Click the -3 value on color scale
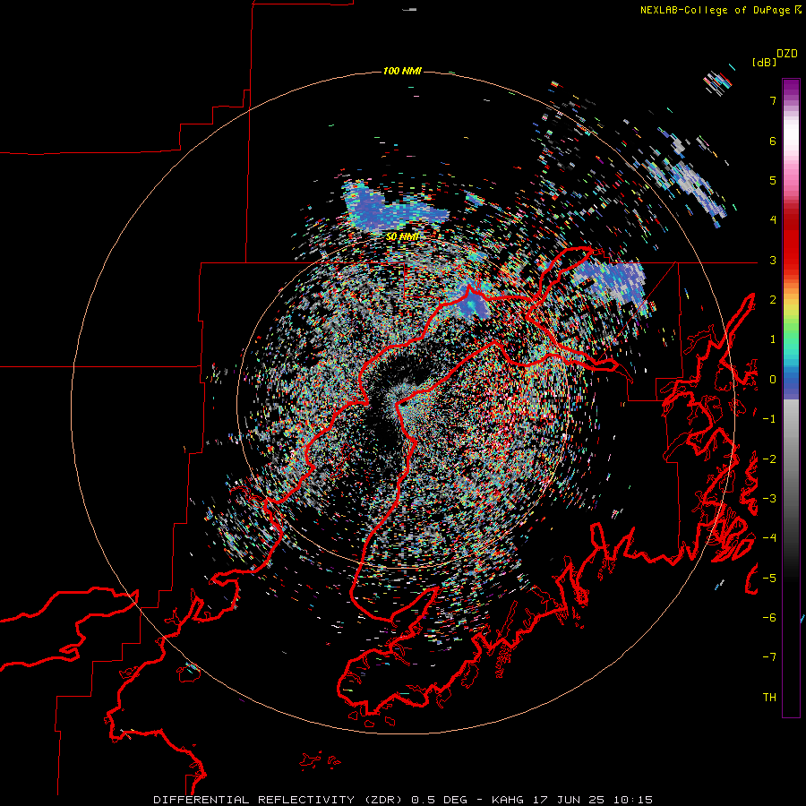The height and width of the screenshot is (806, 806). [769, 499]
